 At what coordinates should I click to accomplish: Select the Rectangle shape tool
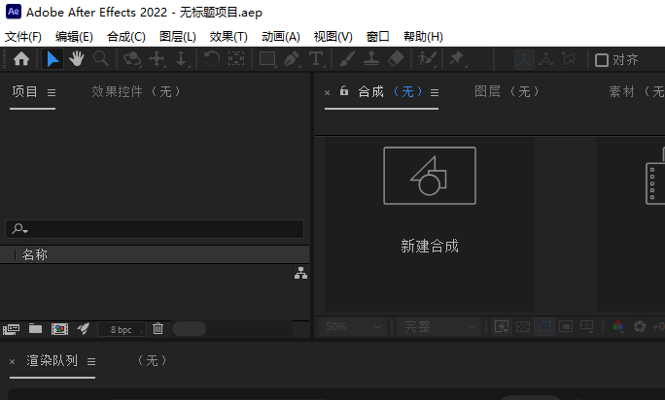267,59
